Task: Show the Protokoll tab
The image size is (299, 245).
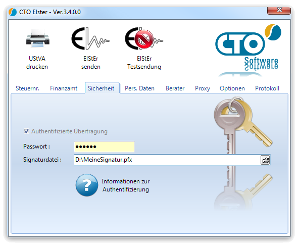Action: [x=267, y=88]
